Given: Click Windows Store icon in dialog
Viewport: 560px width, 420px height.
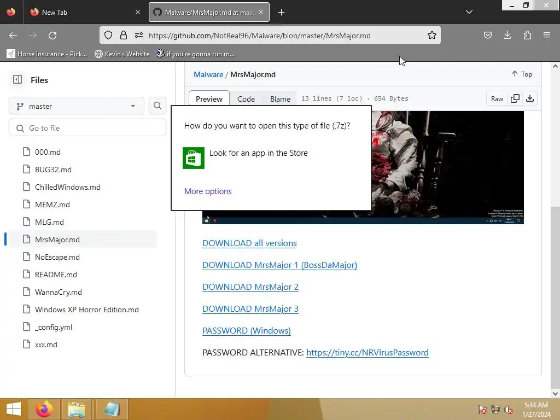Looking at the screenshot, I should pyautogui.click(x=194, y=158).
